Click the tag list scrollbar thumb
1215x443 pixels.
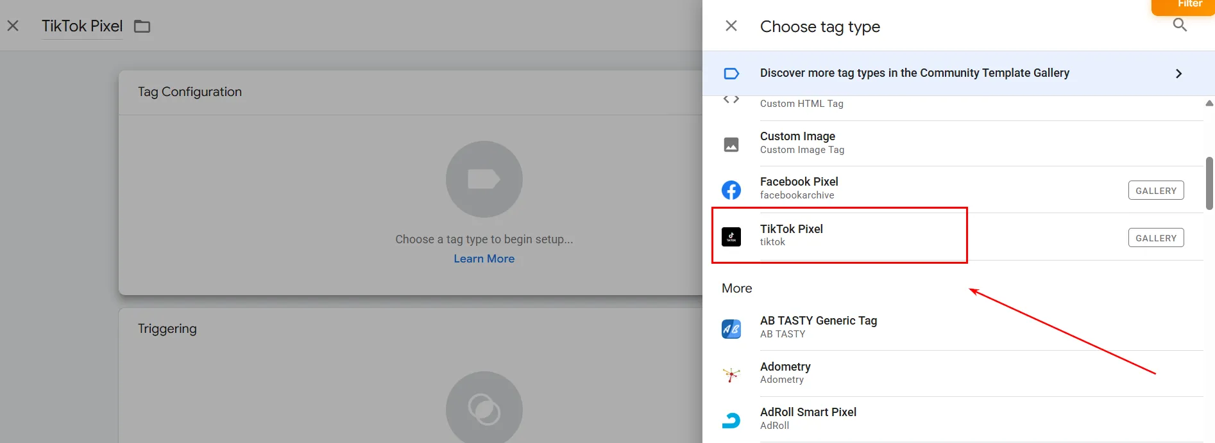1209,183
